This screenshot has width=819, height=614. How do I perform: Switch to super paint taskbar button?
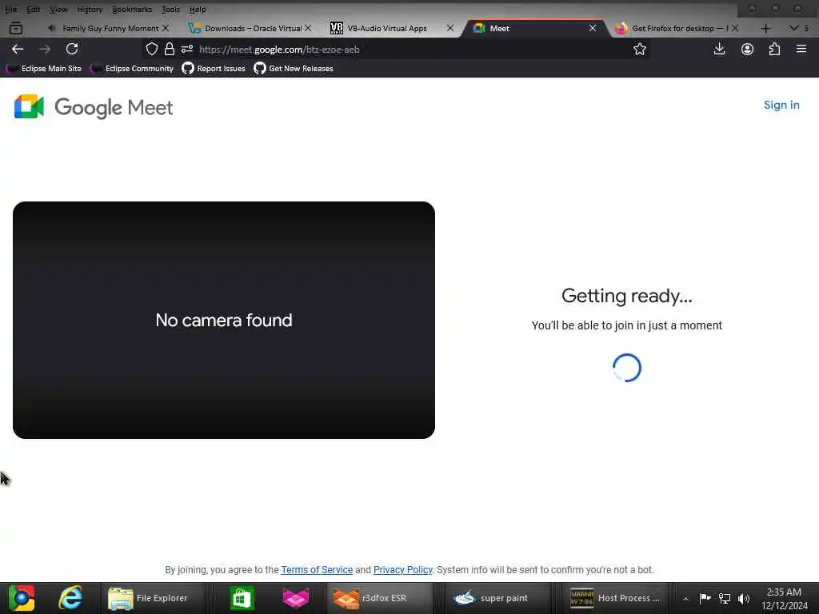click(497, 598)
